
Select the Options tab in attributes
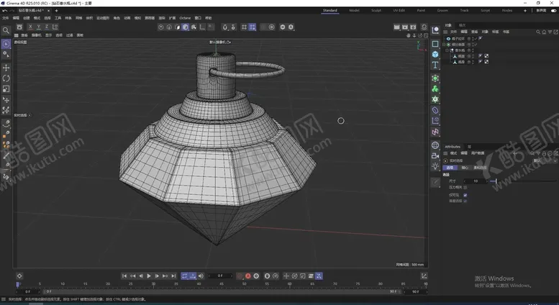coord(450,168)
